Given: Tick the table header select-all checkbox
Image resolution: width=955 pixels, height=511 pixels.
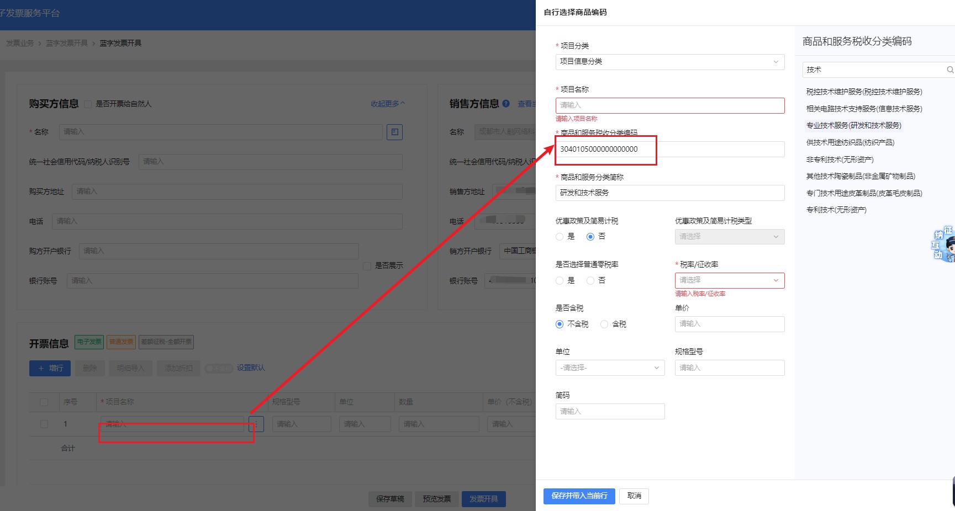Looking at the screenshot, I should tap(44, 402).
